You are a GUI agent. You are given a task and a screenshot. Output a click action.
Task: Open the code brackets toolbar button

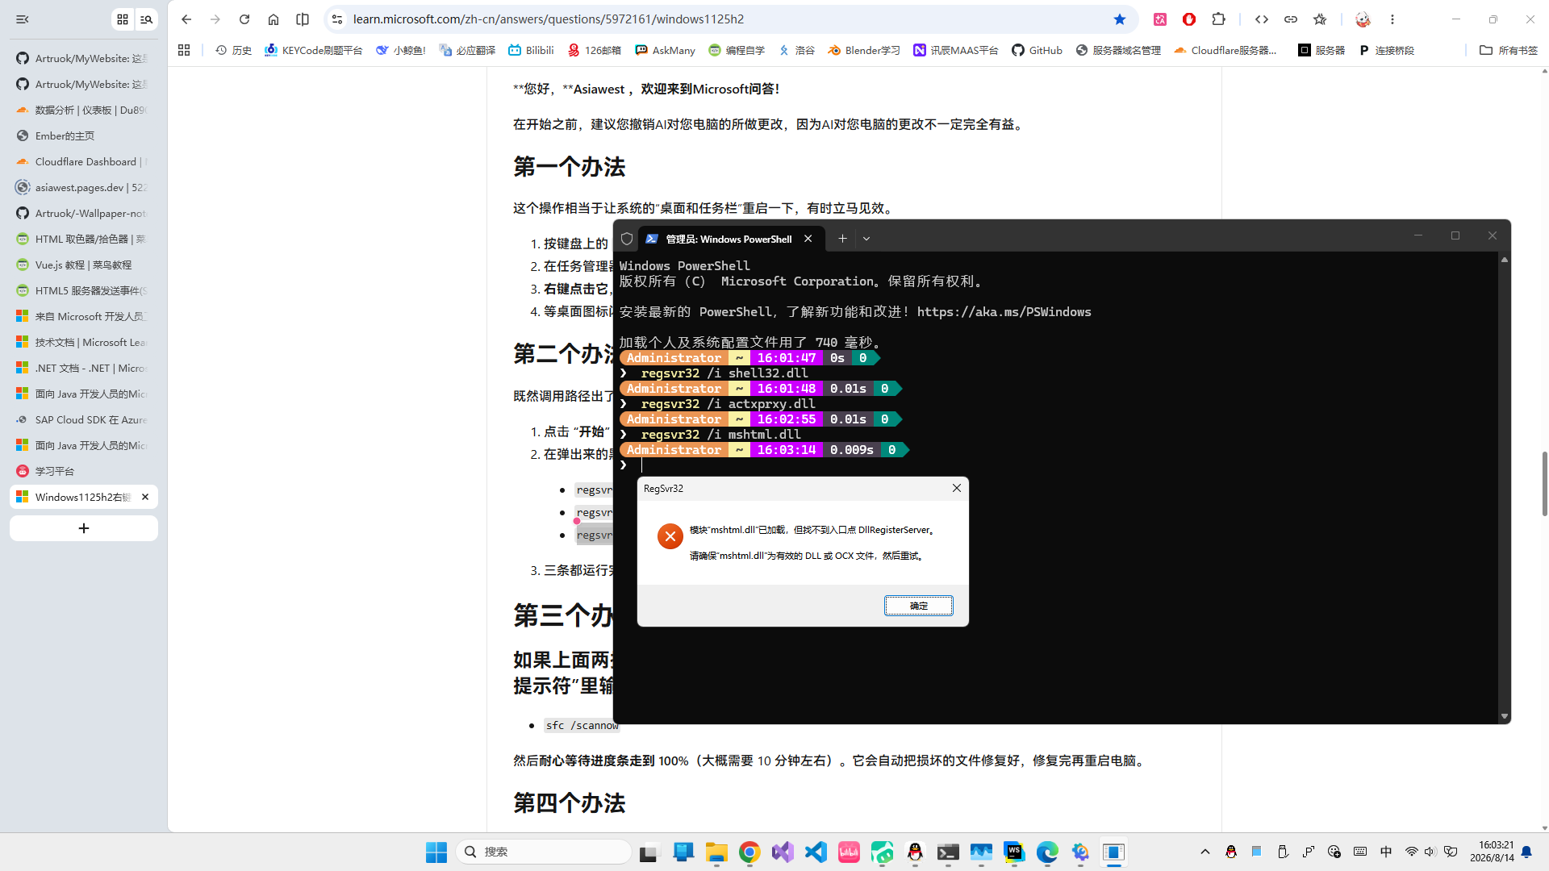[1262, 19]
